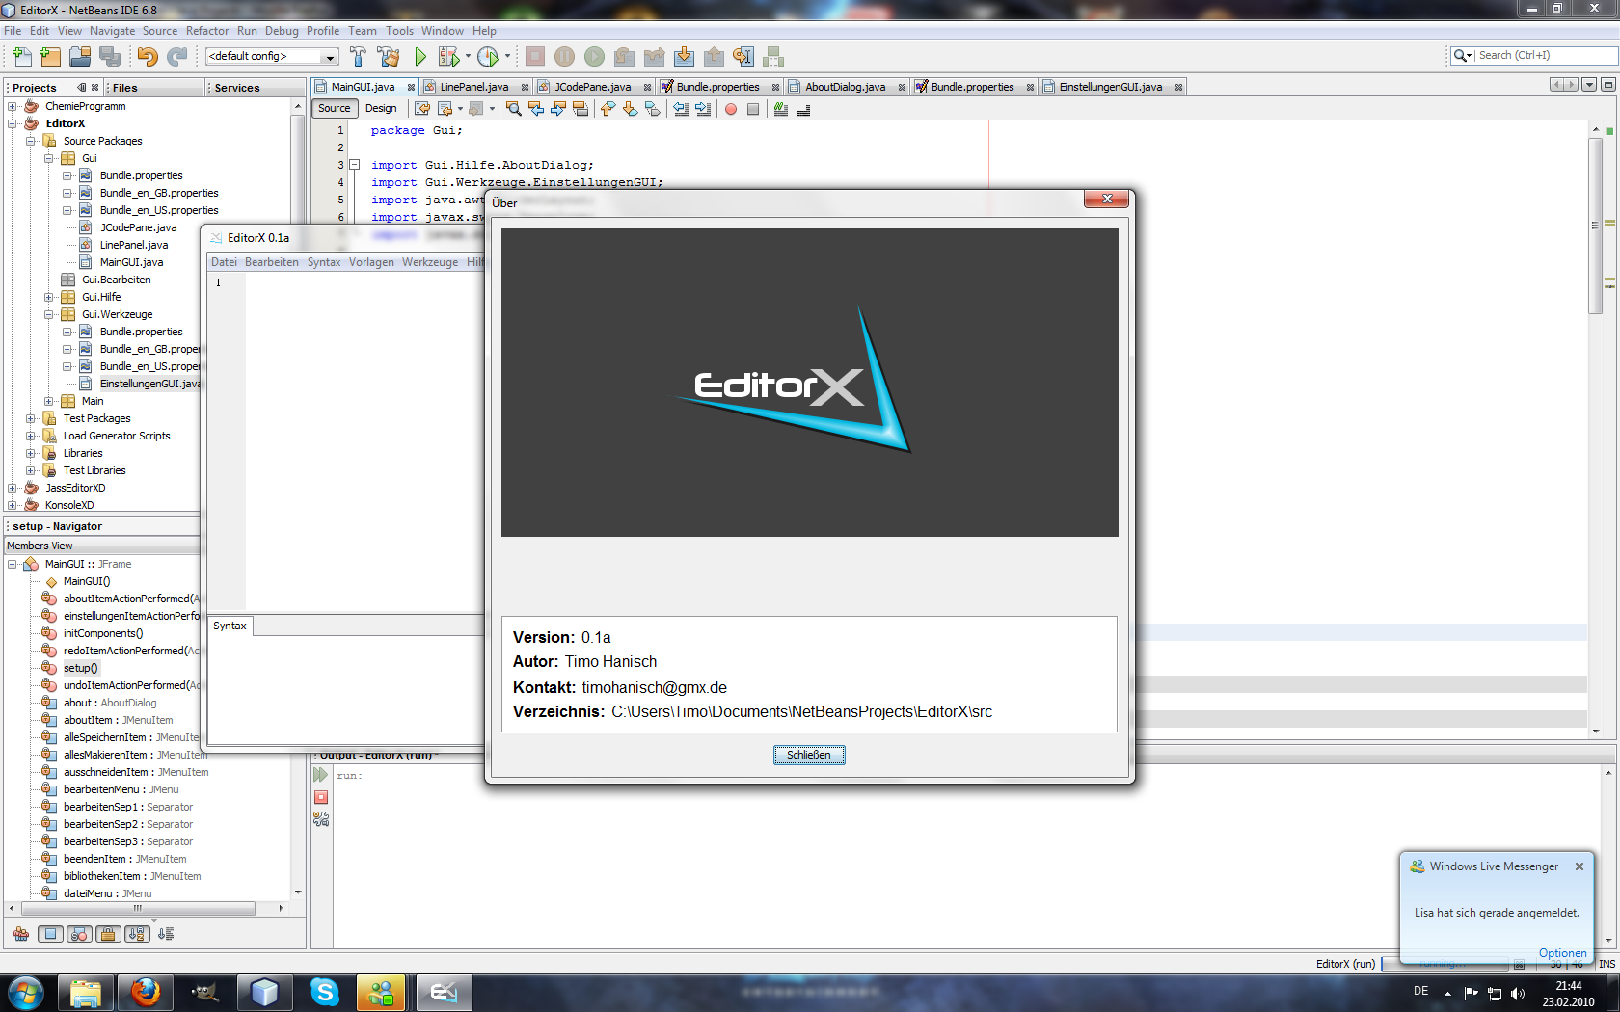
Task: Click Find Next Occurrence icon
Action: click(558, 109)
